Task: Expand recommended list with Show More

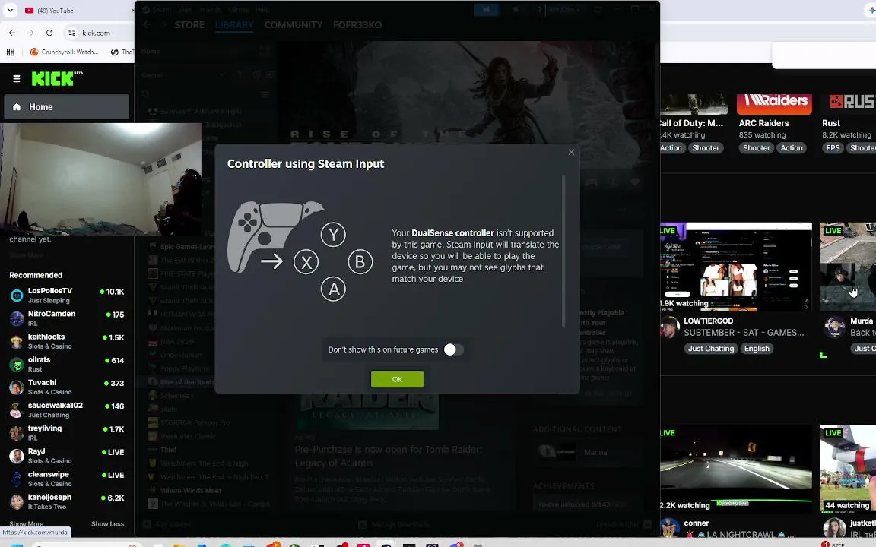Action: point(27,523)
